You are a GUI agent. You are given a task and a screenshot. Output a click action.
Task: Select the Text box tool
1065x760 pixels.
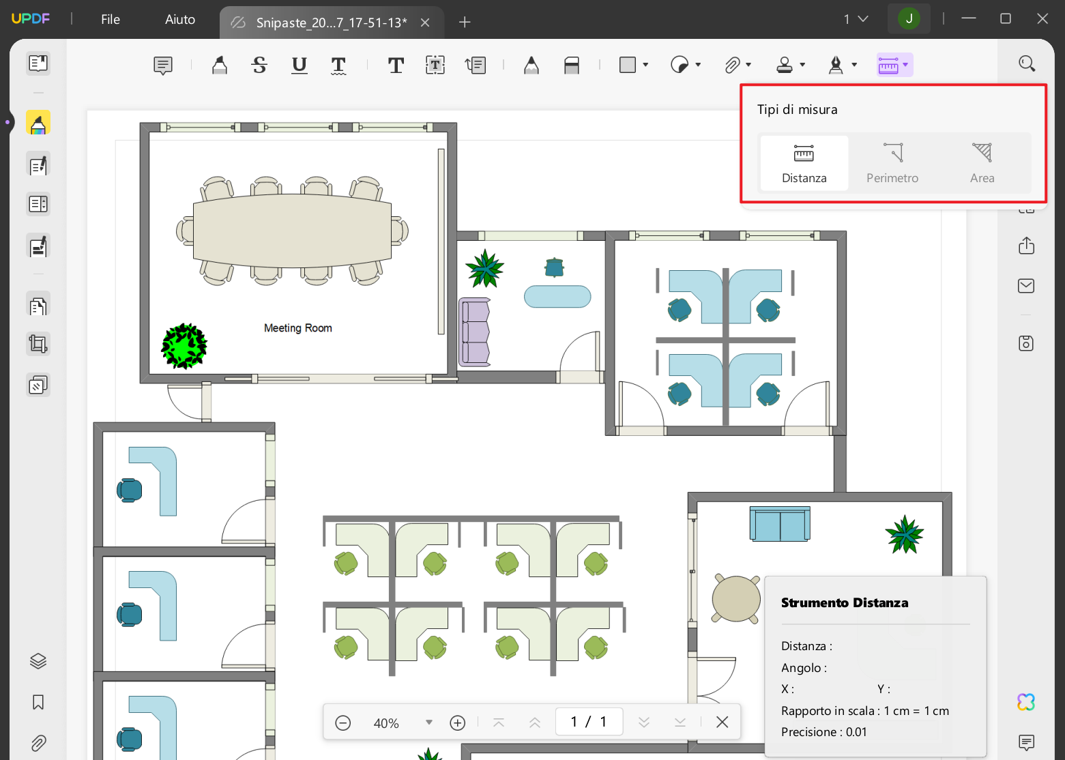coord(435,65)
